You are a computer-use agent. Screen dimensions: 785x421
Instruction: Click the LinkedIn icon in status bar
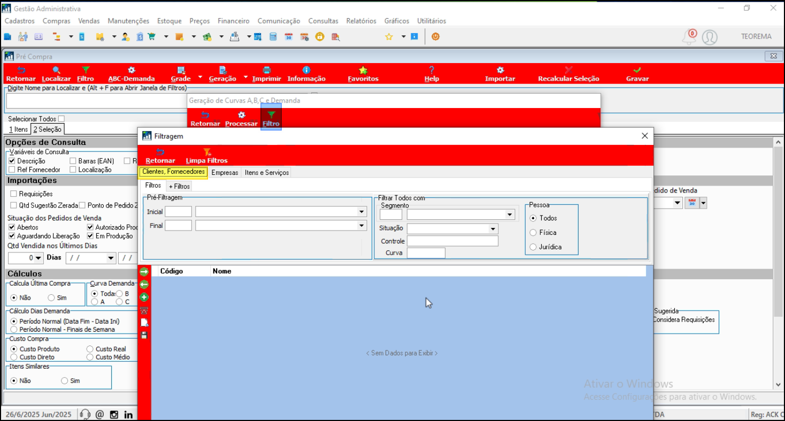coord(128,415)
